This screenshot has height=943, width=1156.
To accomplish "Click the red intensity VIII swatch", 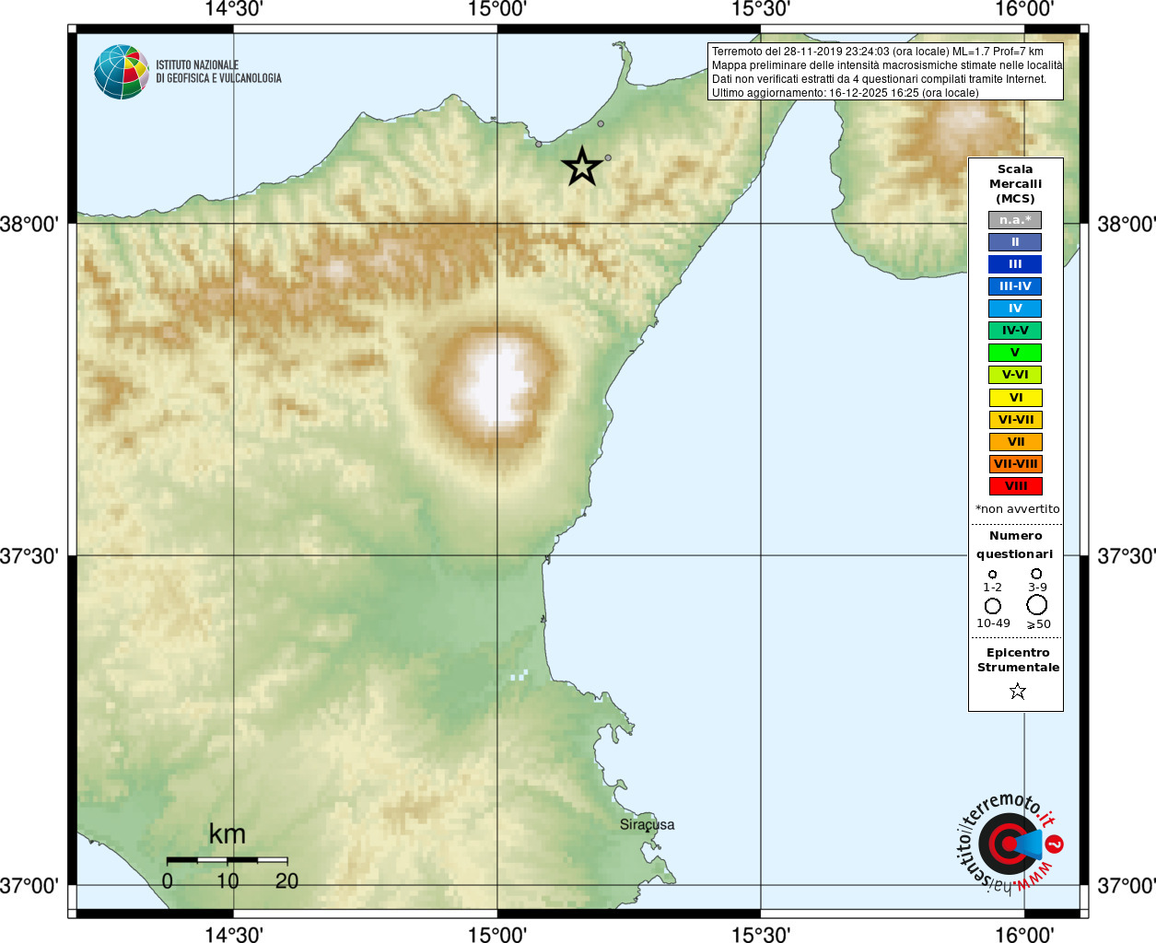I will (1016, 486).
